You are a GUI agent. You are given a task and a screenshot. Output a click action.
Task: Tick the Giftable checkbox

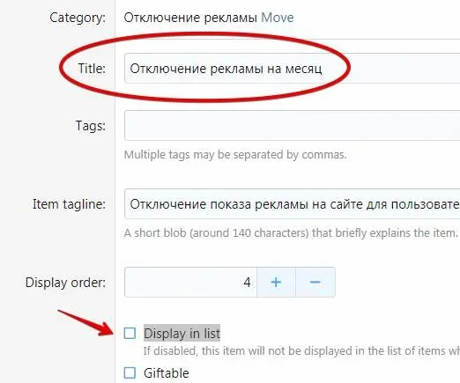coord(130,372)
